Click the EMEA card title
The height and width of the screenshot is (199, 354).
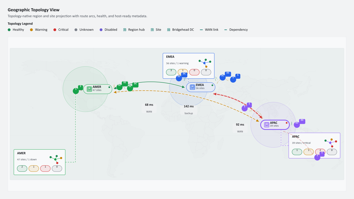[170, 57]
